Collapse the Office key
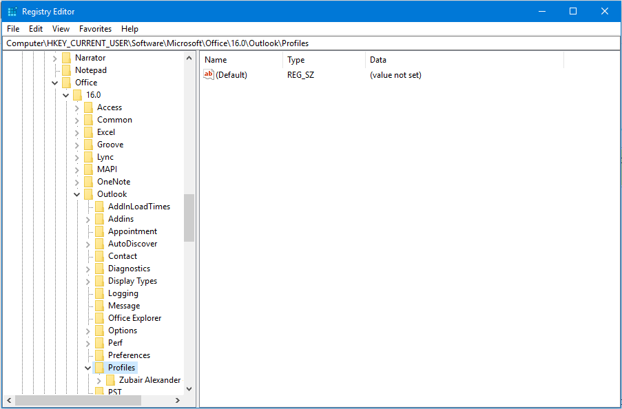The image size is (622, 409). pos(55,83)
